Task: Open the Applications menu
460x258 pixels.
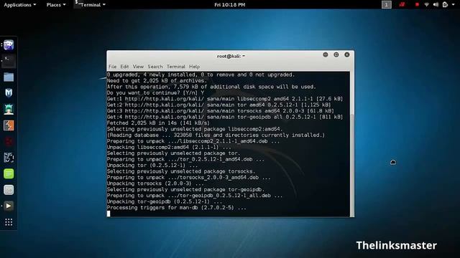Action: [20, 5]
